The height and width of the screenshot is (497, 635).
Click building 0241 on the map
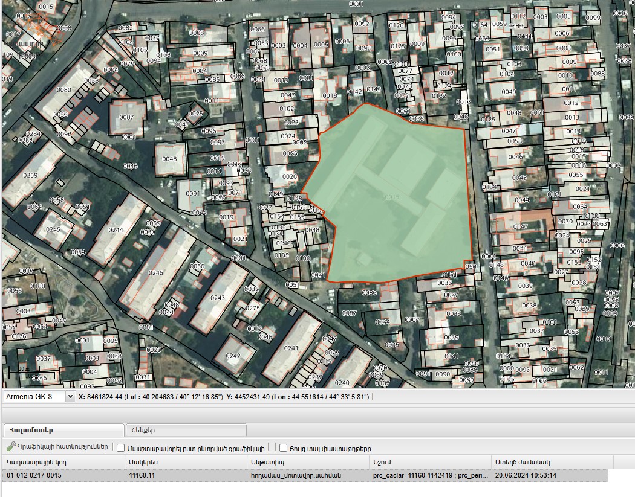(x=291, y=348)
